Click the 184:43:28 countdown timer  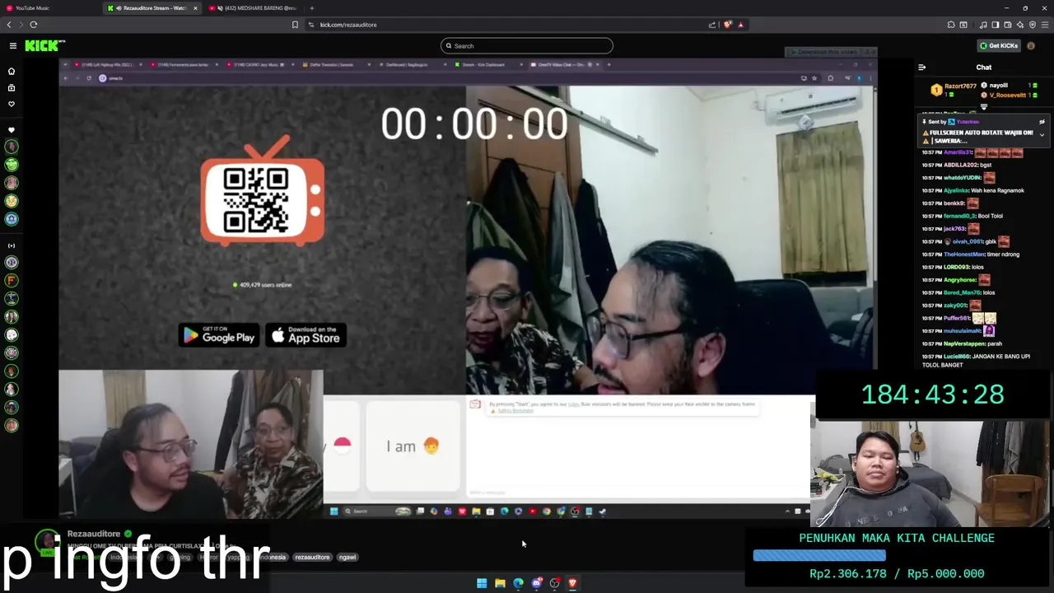click(932, 395)
